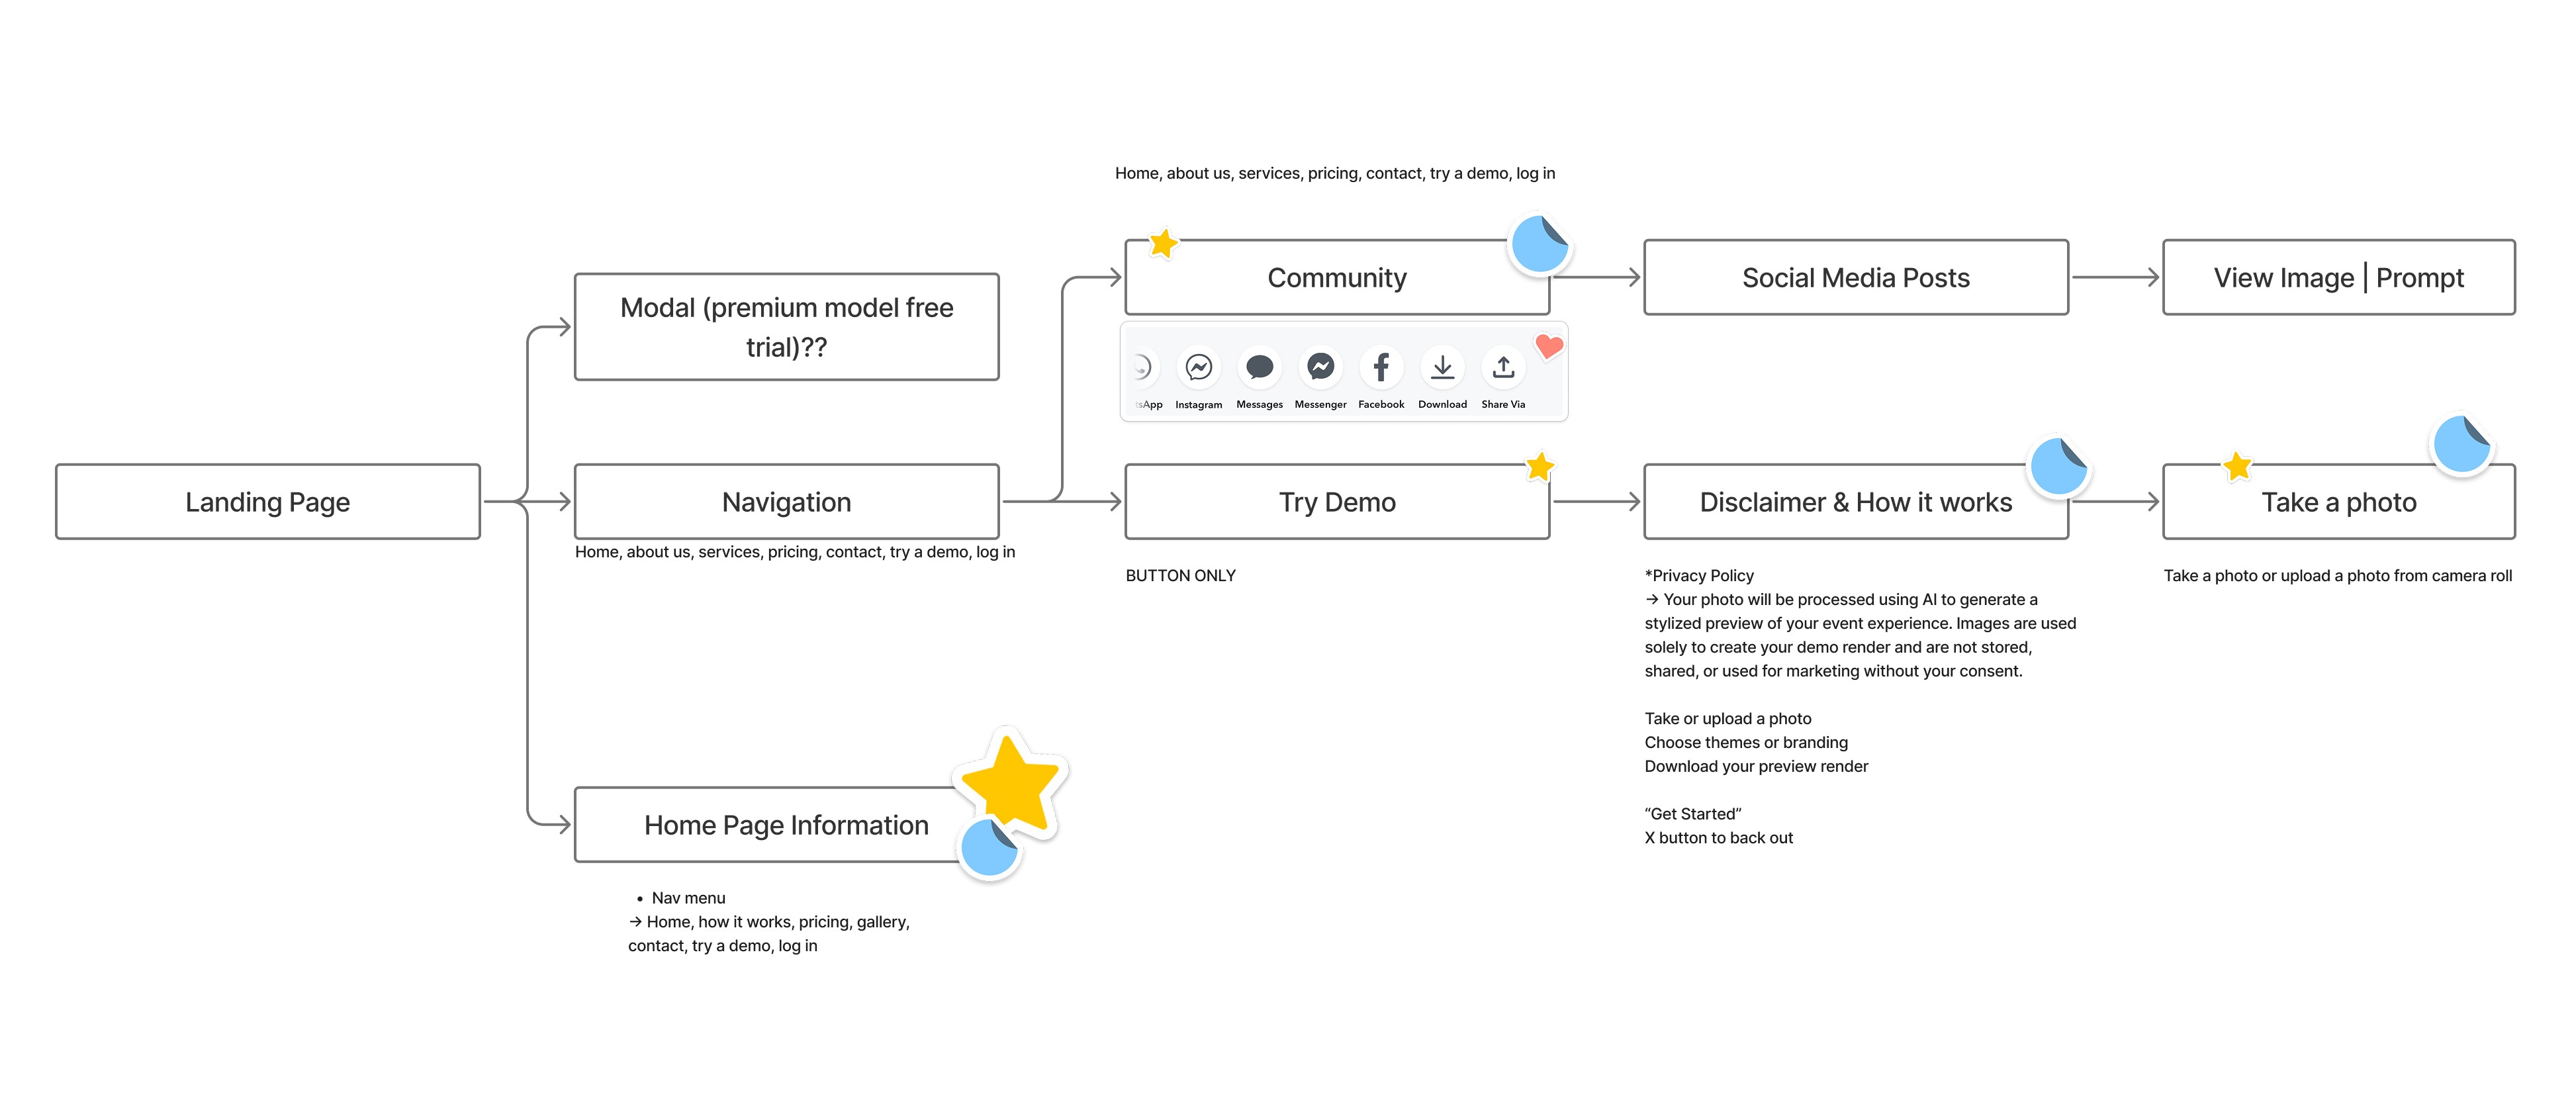Click the Messenger share icon
Image resolution: width=2576 pixels, height=1118 pixels.
coord(1320,368)
